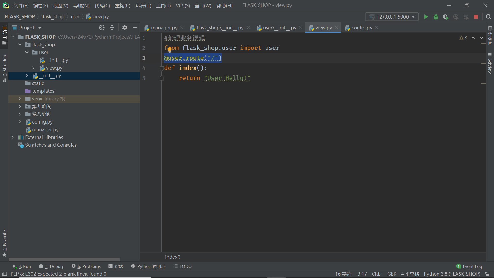Expand the External Libraries node
The image size is (494, 278).
tap(13, 137)
